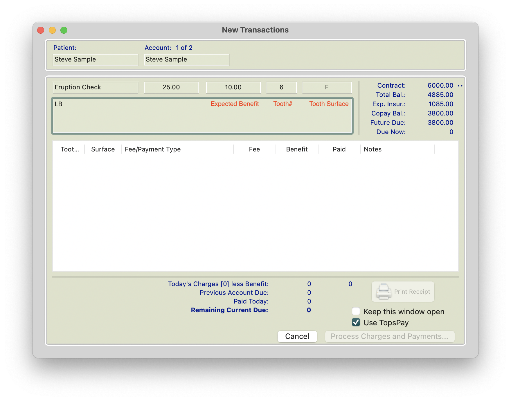Uncheck the Use TopsPay checkbox
Screen dimensions: 511x401
(x=356, y=322)
